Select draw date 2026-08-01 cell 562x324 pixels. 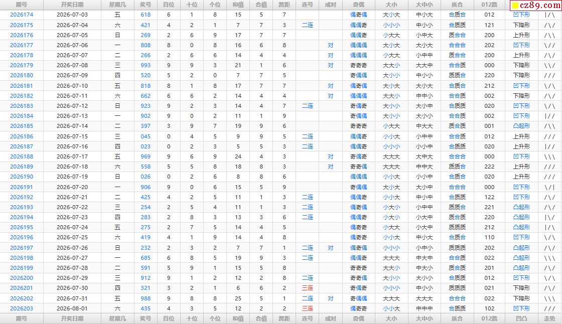72,308
